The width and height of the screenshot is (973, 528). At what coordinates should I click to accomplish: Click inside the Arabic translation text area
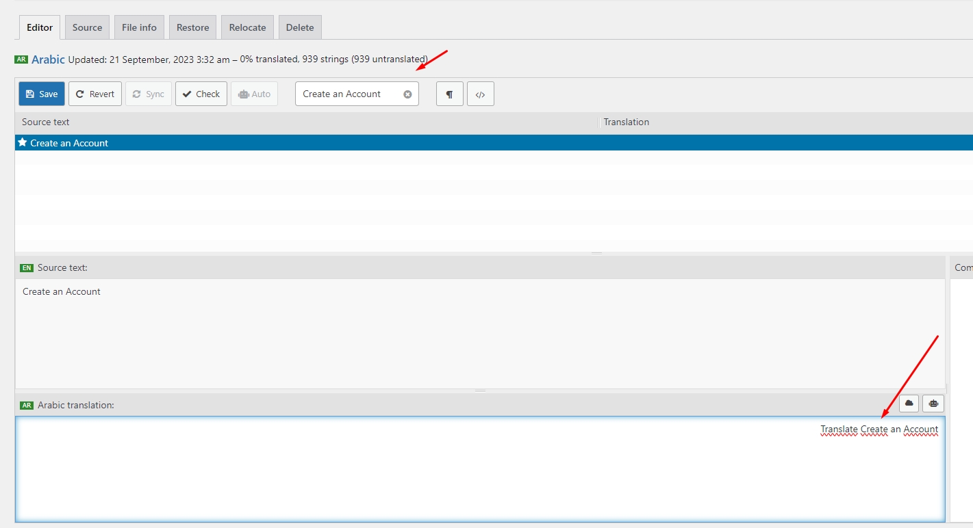click(x=479, y=472)
